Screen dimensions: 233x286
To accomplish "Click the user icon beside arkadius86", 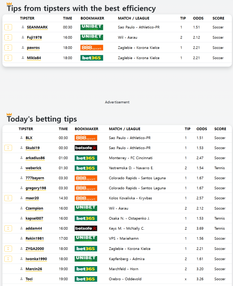I will click(21, 158).
